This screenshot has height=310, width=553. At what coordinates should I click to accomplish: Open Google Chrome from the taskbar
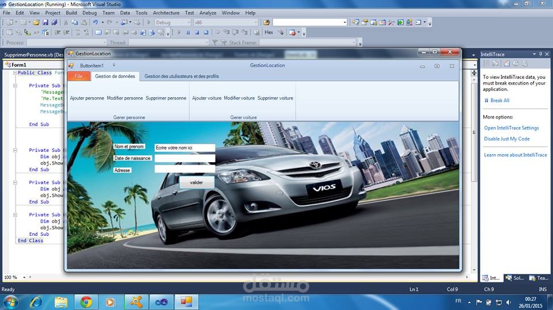[86, 302]
